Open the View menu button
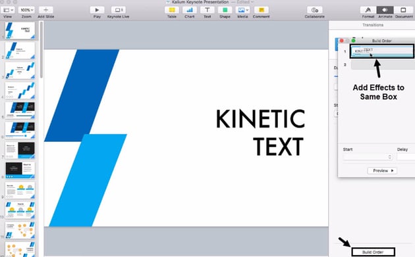415x257 pixels. coord(8,10)
